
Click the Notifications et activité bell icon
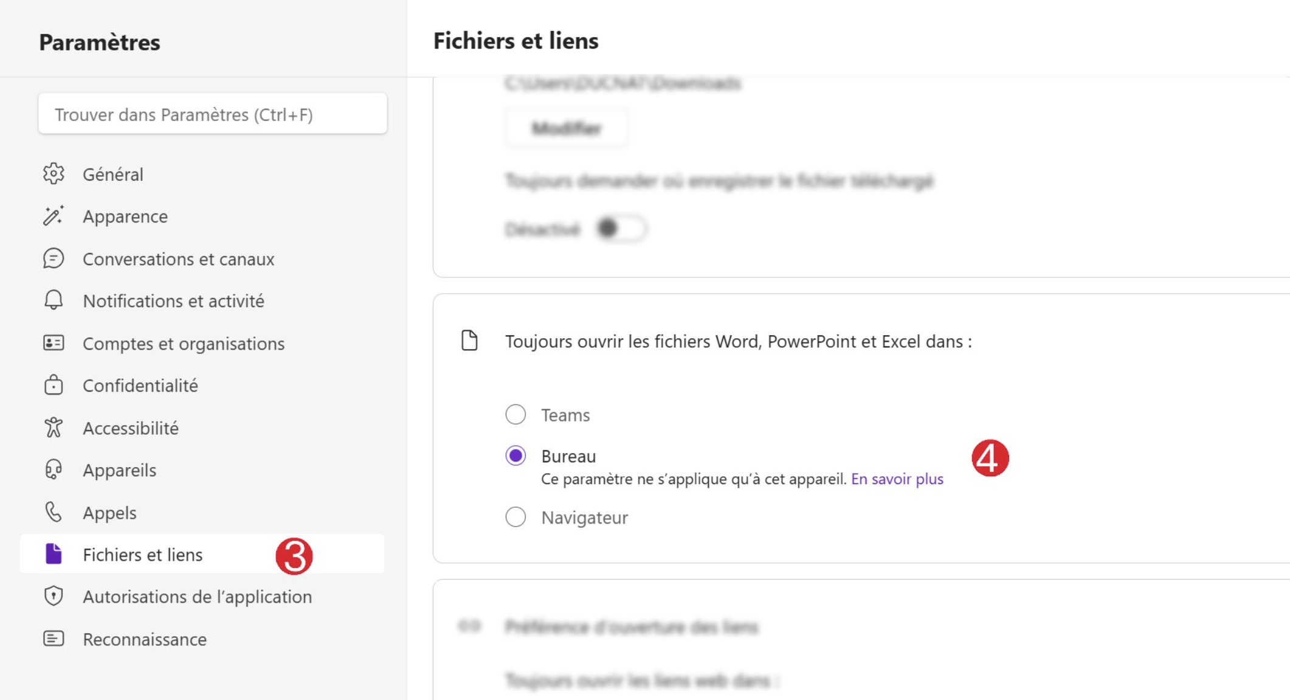(x=53, y=300)
